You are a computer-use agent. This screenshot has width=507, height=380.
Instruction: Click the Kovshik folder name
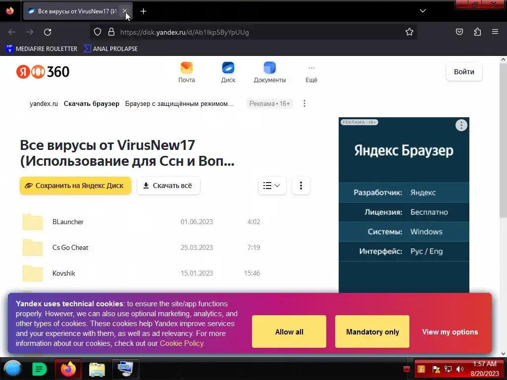64,273
